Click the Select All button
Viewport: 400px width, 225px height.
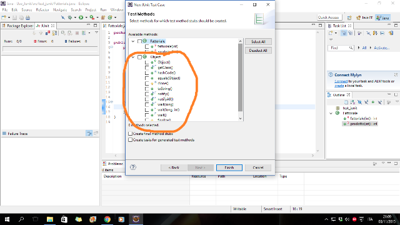[258, 42]
